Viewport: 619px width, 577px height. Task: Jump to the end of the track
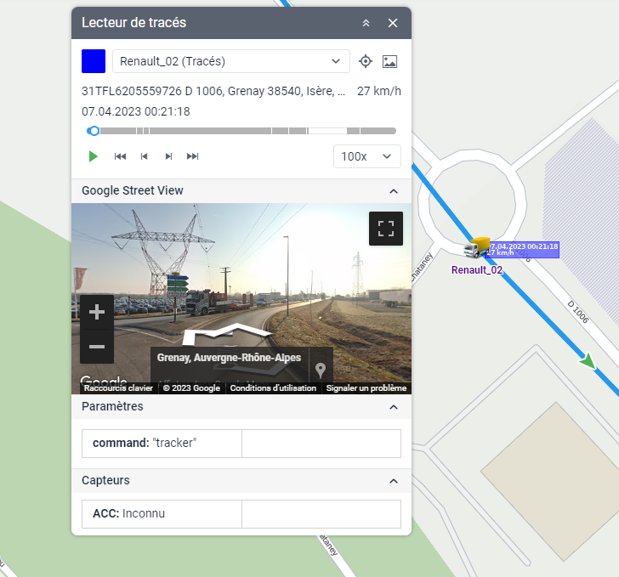pos(193,156)
